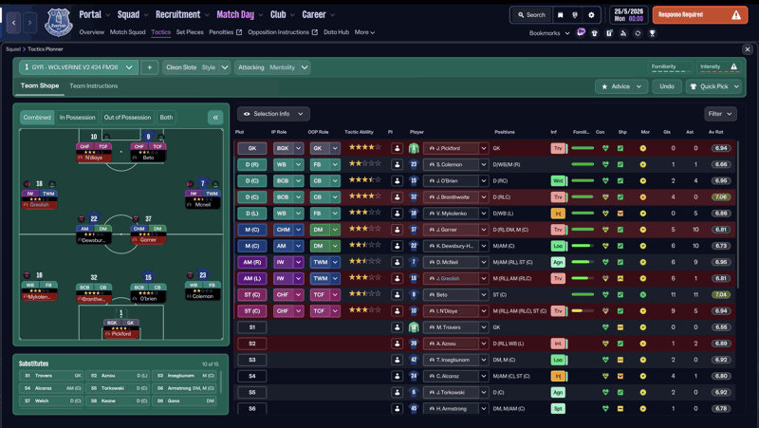The width and height of the screenshot is (759, 428).
Task: Add a new tactic with plus button
Action: coord(150,67)
